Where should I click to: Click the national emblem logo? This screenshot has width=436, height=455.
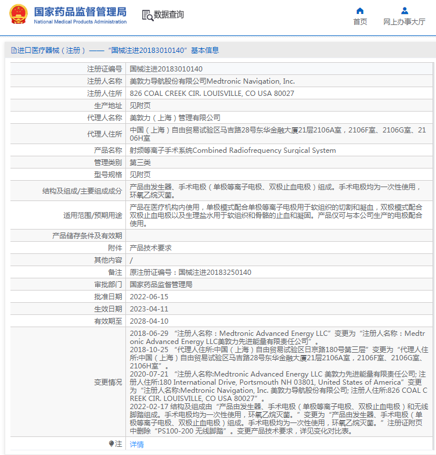tap(18, 14)
